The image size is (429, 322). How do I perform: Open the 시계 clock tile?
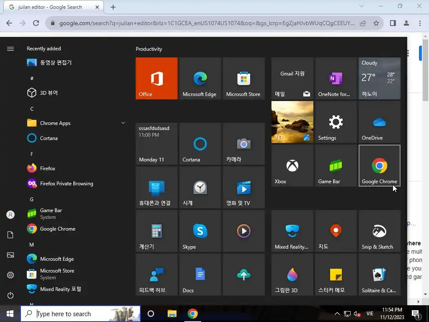(x=200, y=187)
